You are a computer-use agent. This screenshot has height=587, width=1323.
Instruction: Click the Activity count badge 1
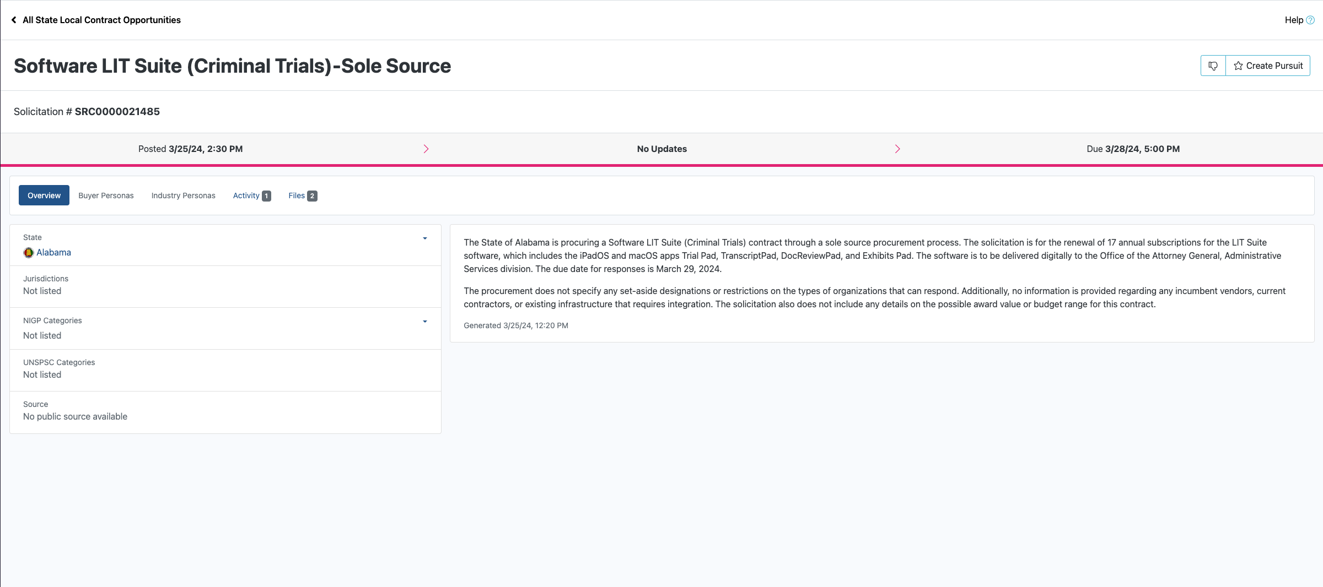(266, 196)
